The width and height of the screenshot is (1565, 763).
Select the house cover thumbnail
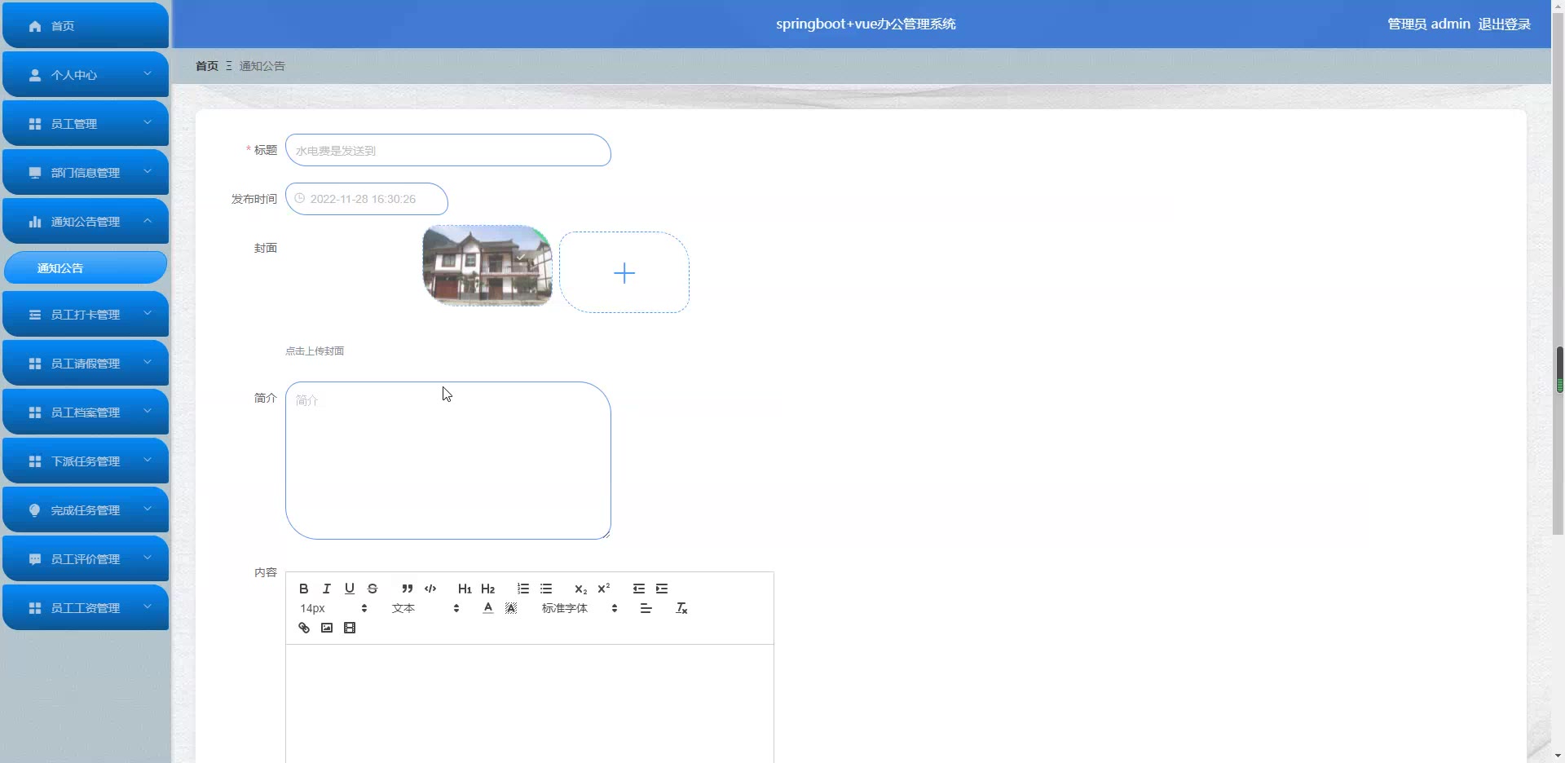(x=487, y=266)
